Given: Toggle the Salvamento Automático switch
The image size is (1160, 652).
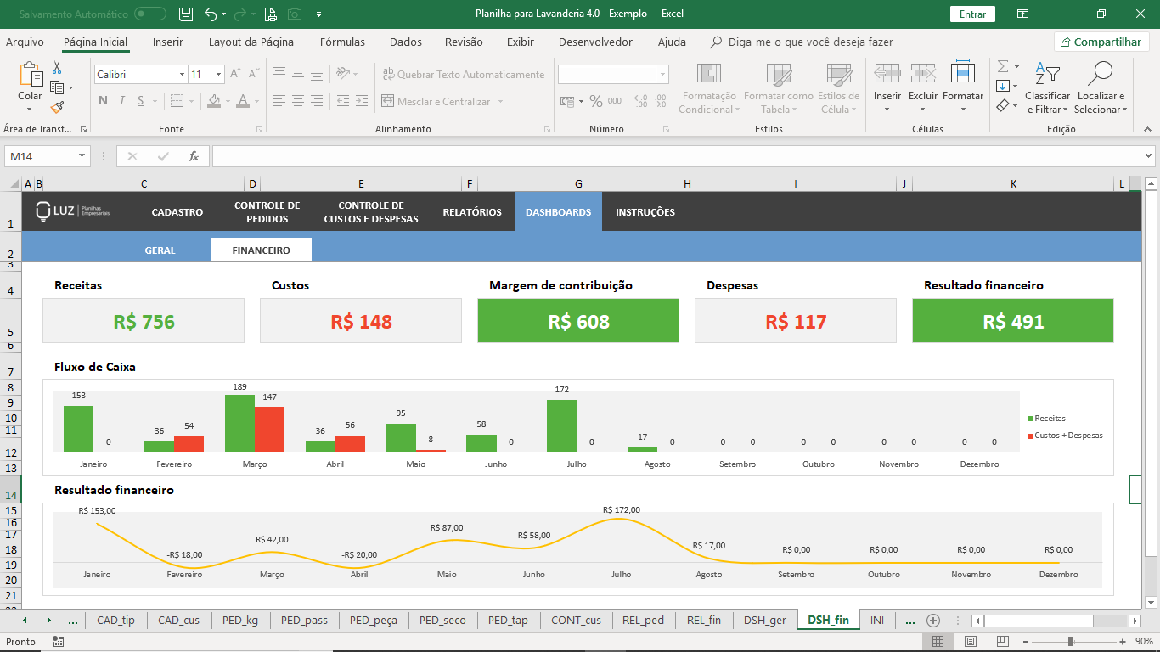Looking at the screenshot, I should 150,14.
